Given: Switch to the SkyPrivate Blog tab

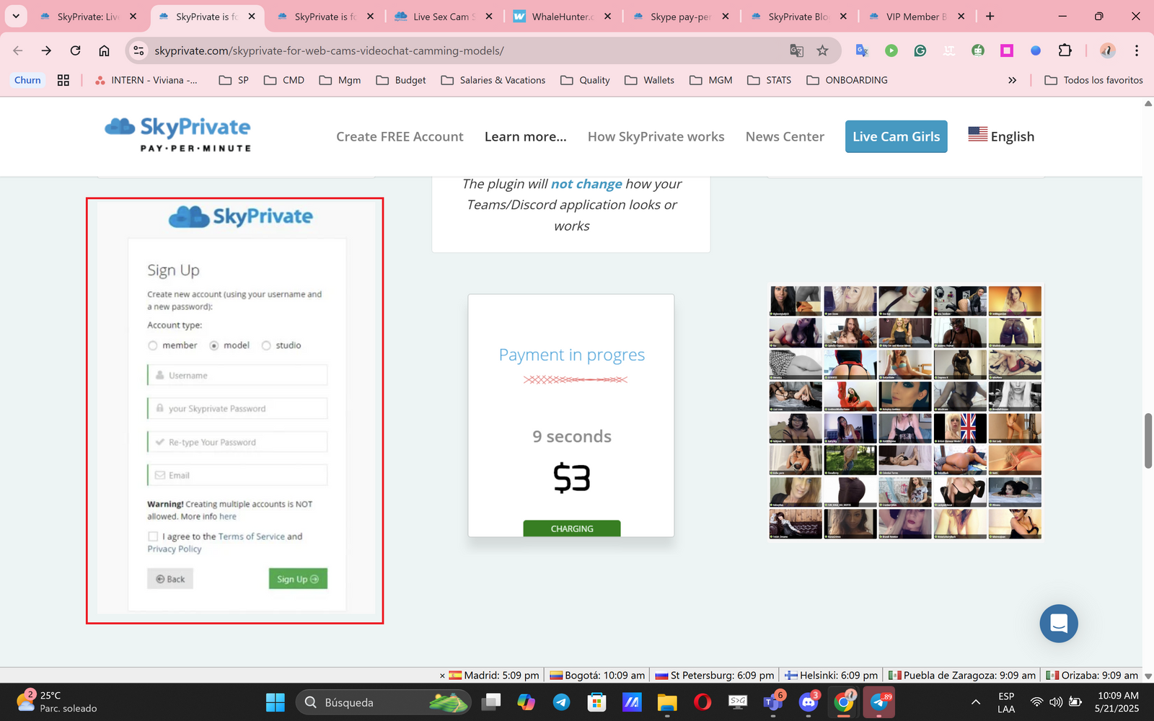Looking at the screenshot, I should (x=798, y=17).
